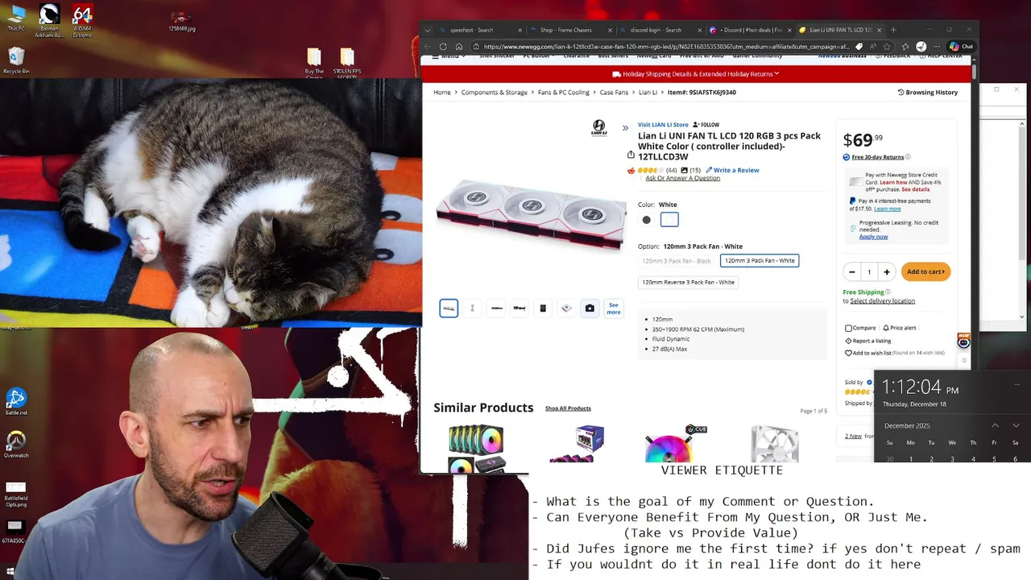Click the Price alert bell
This screenshot has height=580, width=1031.
[899, 328]
